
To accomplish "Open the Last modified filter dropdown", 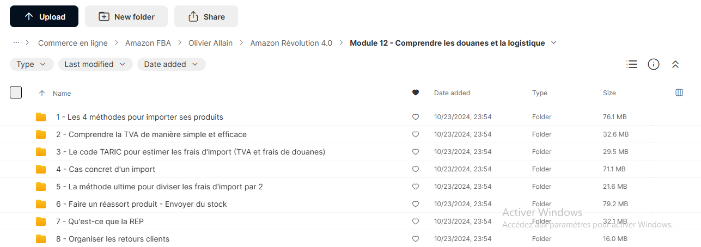I will click(x=95, y=64).
